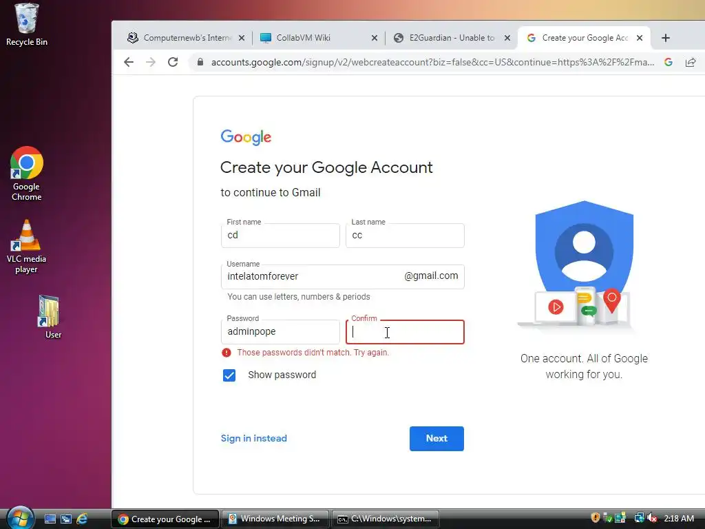Click Sign in instead link
Image resolution: width=705 pixels, height=529 pixels.
coord(253,439)
